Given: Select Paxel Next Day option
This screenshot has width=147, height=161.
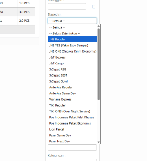Looking at the screenshot, I should (x=72, y=141).
